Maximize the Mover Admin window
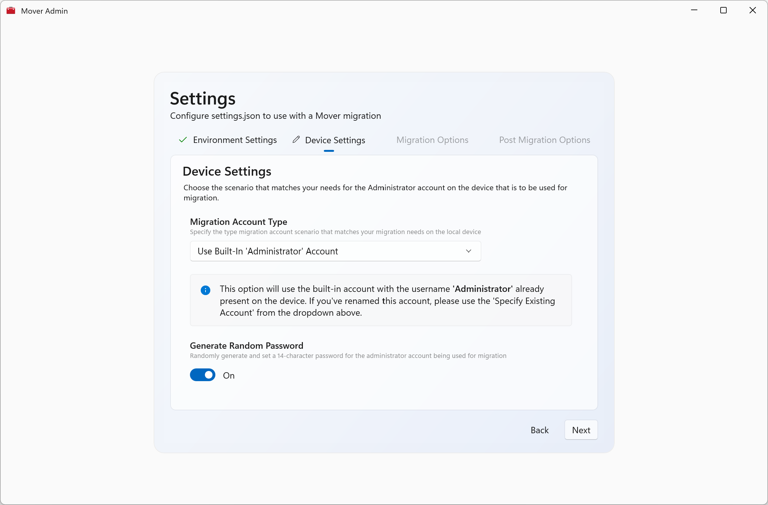Viewport: 768px width, 505px height. [723, 10]
